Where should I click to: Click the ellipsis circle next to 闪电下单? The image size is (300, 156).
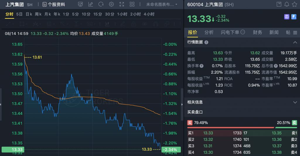(243, 32)
